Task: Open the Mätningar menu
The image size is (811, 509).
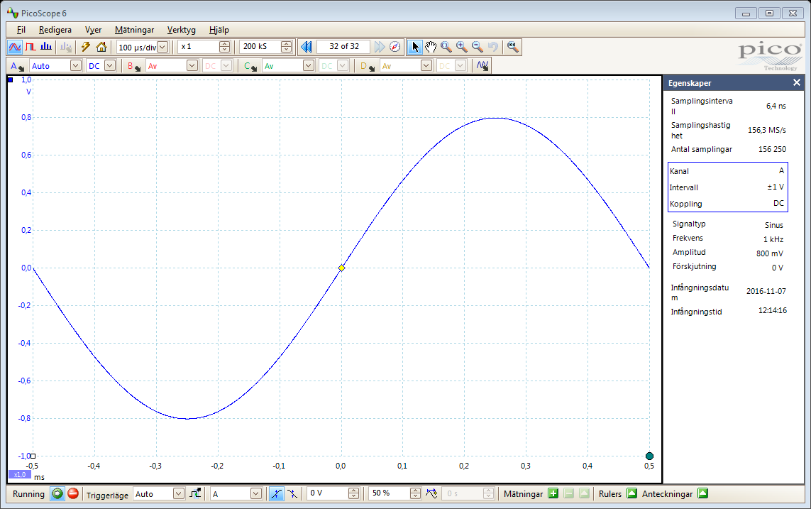Action: pyautogui.click(x=135, y=30)
